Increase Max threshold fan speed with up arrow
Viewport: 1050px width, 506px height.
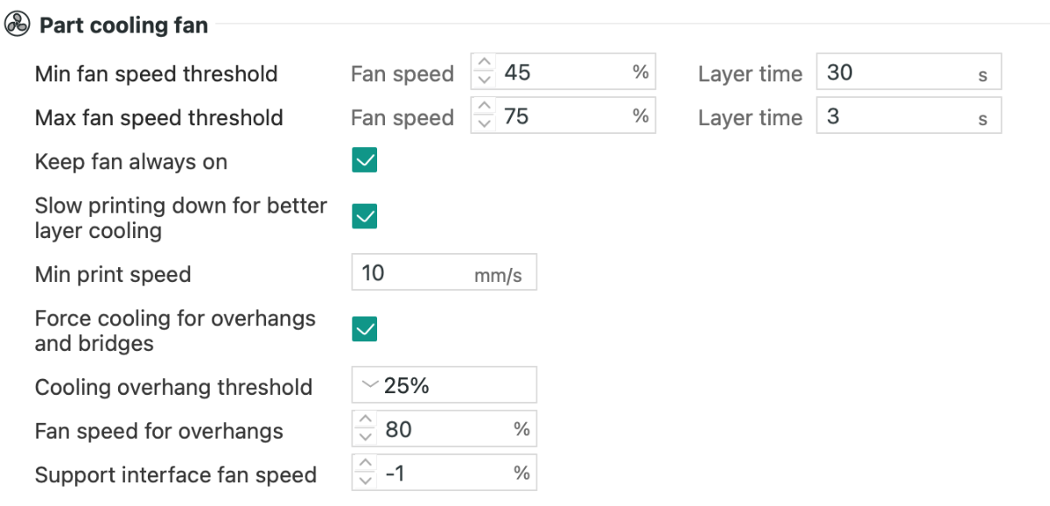[483, 108]
